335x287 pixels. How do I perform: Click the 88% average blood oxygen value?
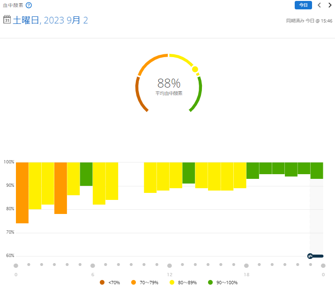click(169, 83)
